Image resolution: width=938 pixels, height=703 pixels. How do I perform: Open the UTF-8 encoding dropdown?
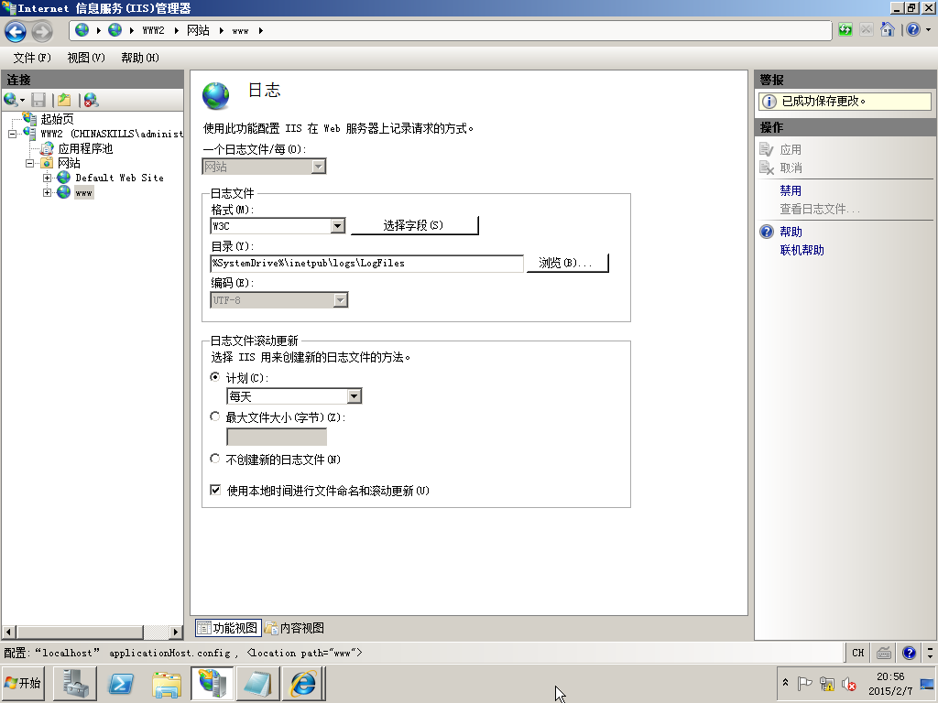coord(341,300)
